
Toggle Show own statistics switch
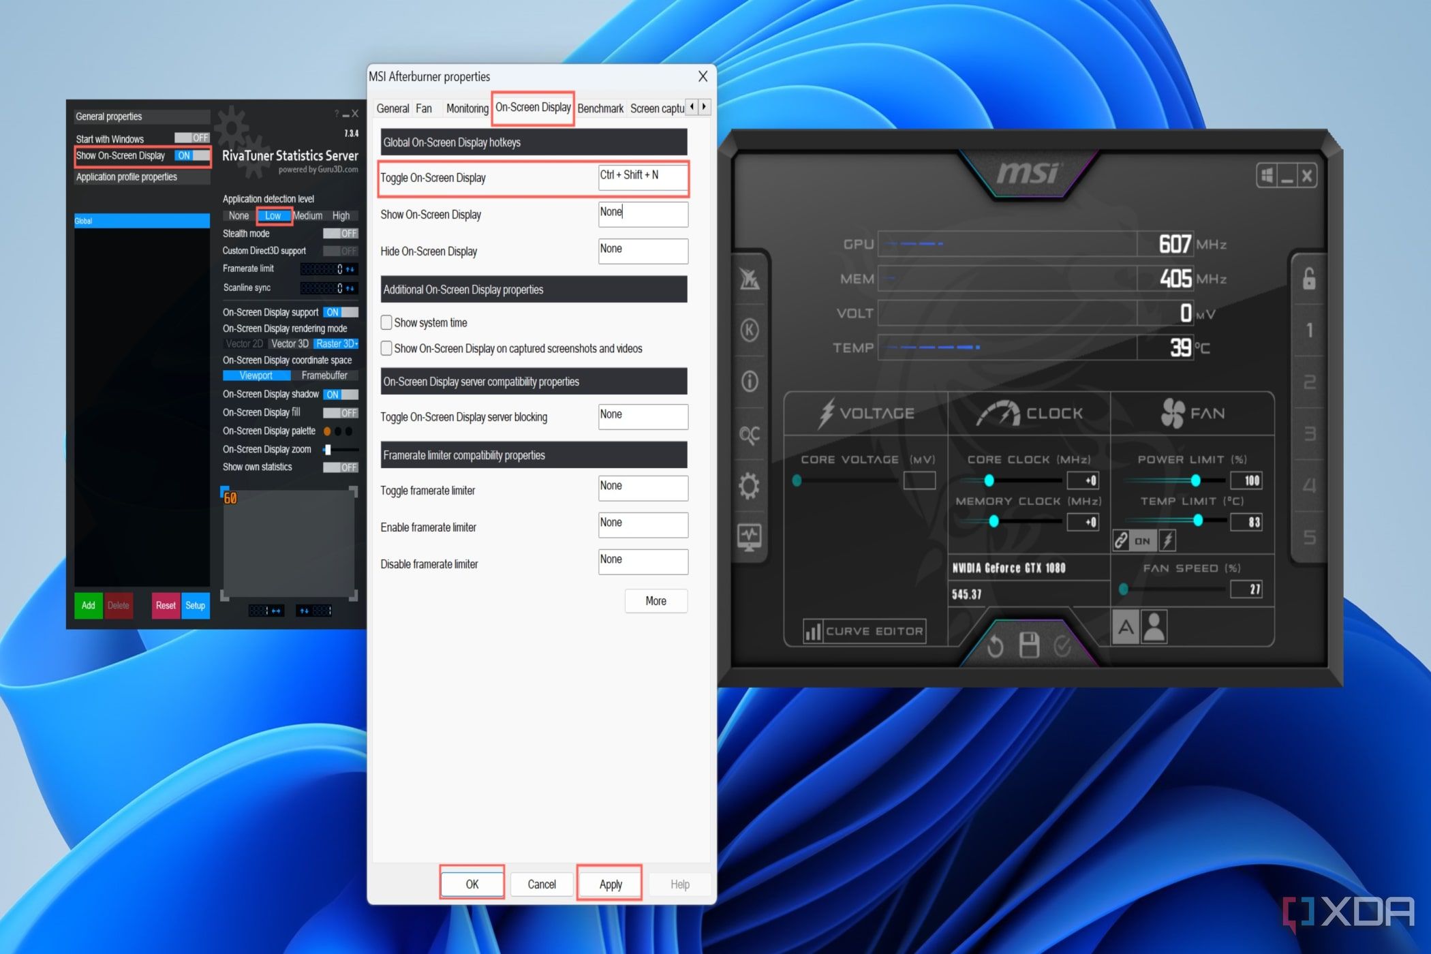click(341, 467)
